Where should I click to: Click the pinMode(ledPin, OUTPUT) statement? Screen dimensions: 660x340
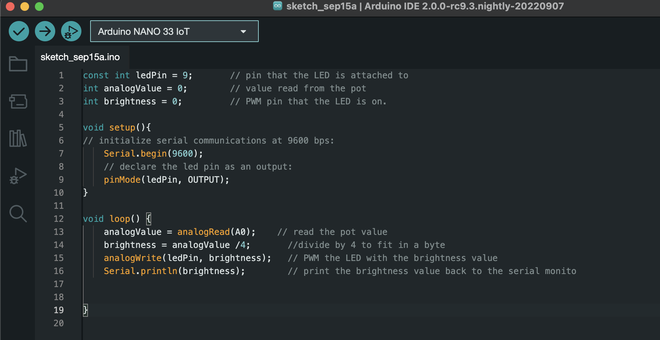tap(166, 180)
